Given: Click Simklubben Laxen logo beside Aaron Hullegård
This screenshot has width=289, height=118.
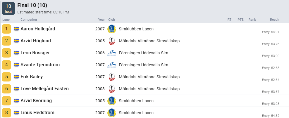Looking at the screenshot, I should point(111,29).
